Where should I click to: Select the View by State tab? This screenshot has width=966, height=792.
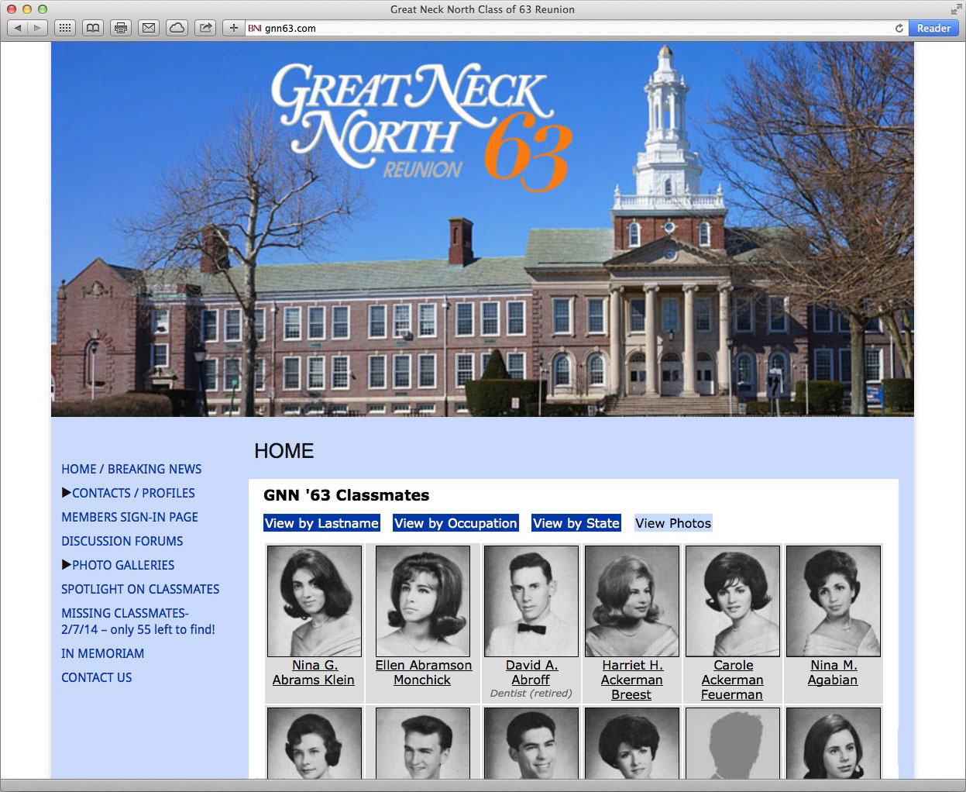576,523
